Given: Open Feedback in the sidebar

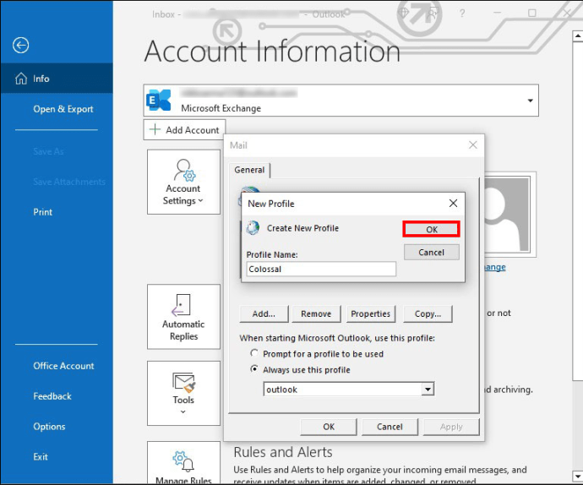Looking at the screenshot, I should [52, 396].
